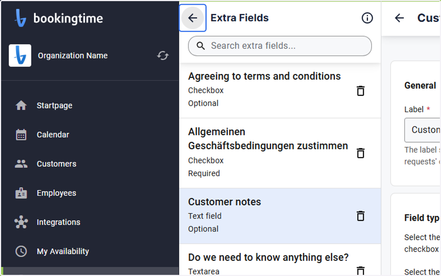Click the organization avatar logo

20,56
